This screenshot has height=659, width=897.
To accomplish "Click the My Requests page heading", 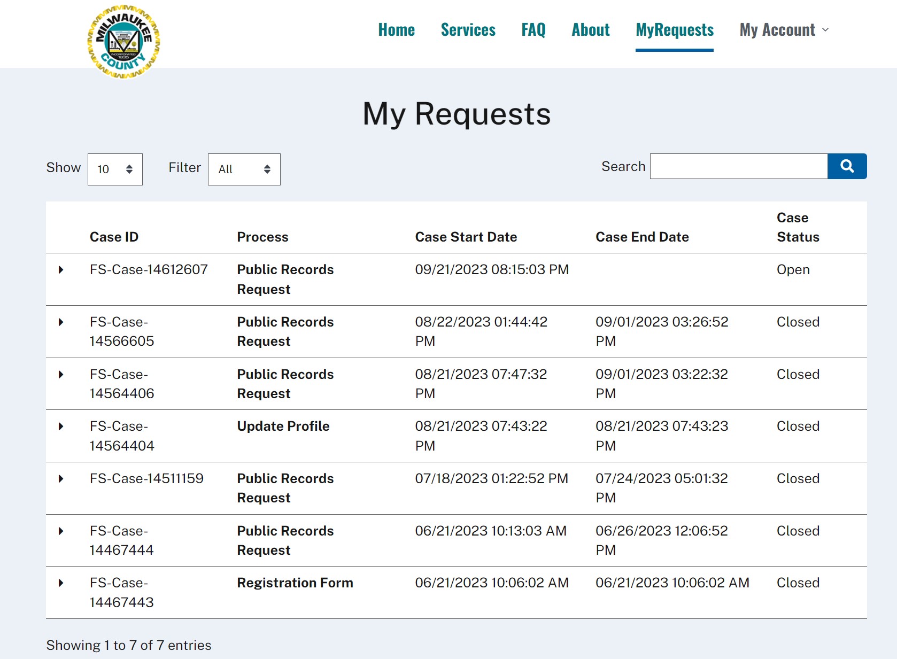I will (x=457, y=114).
